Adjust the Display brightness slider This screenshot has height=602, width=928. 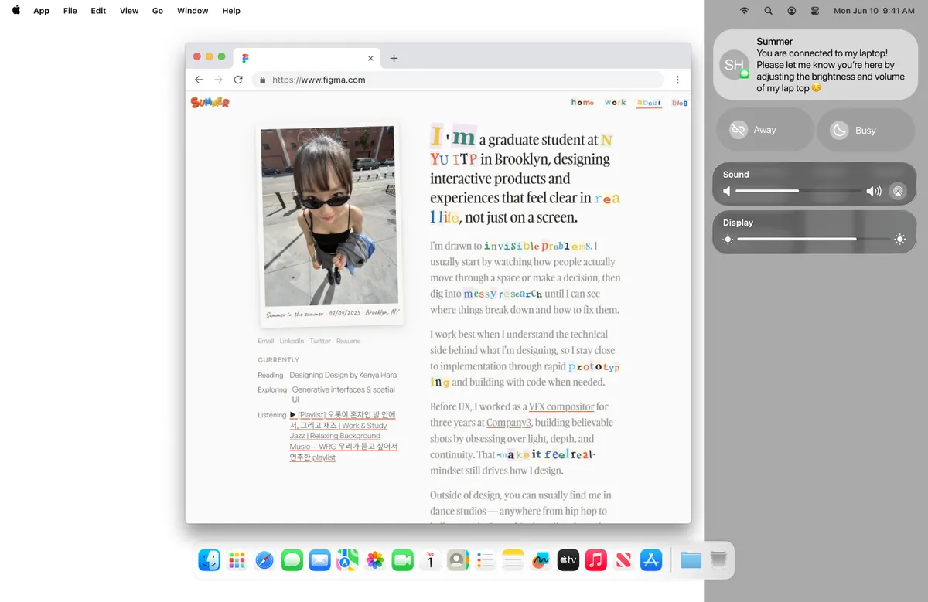coord(814,240)
